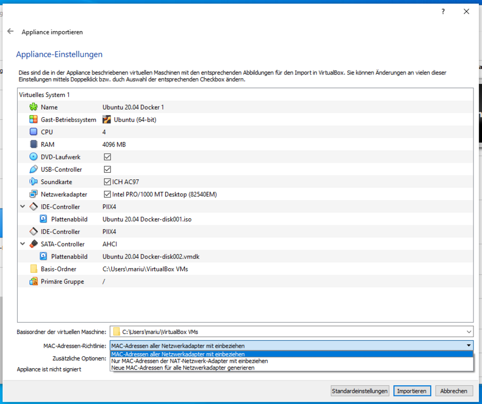Select the CPU chip icon

pyautogui.click(x=34, y=132)
